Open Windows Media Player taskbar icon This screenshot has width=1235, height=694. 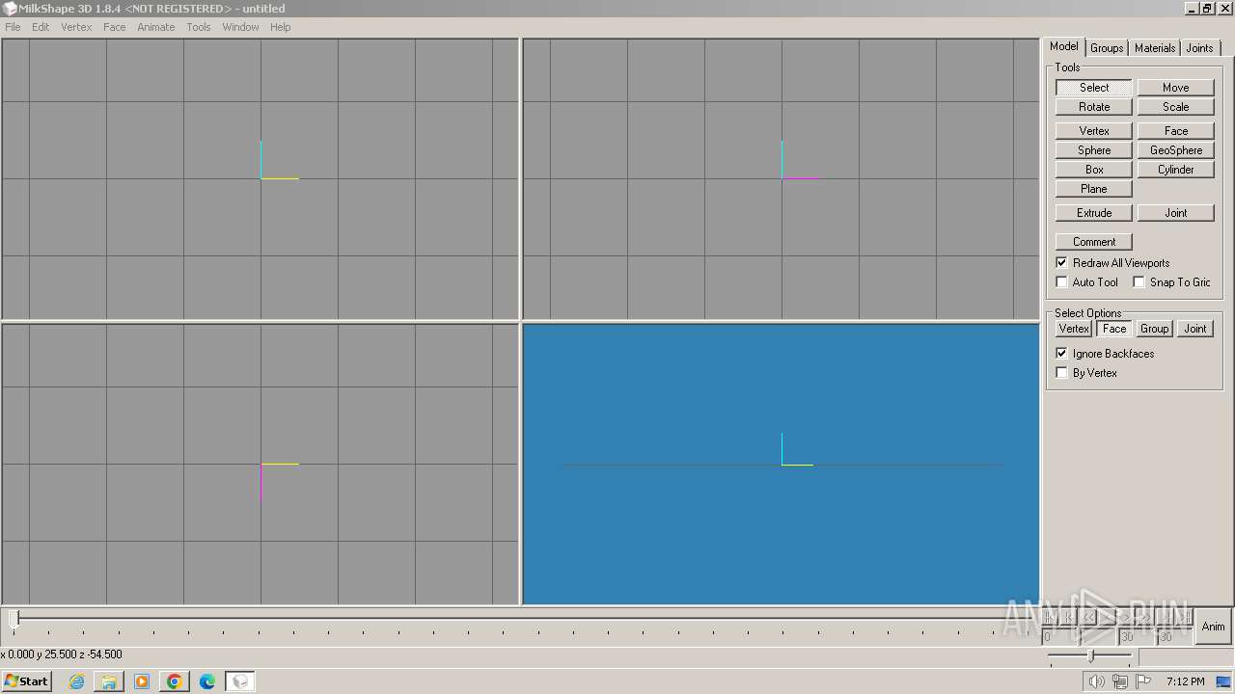coord(142,681)
